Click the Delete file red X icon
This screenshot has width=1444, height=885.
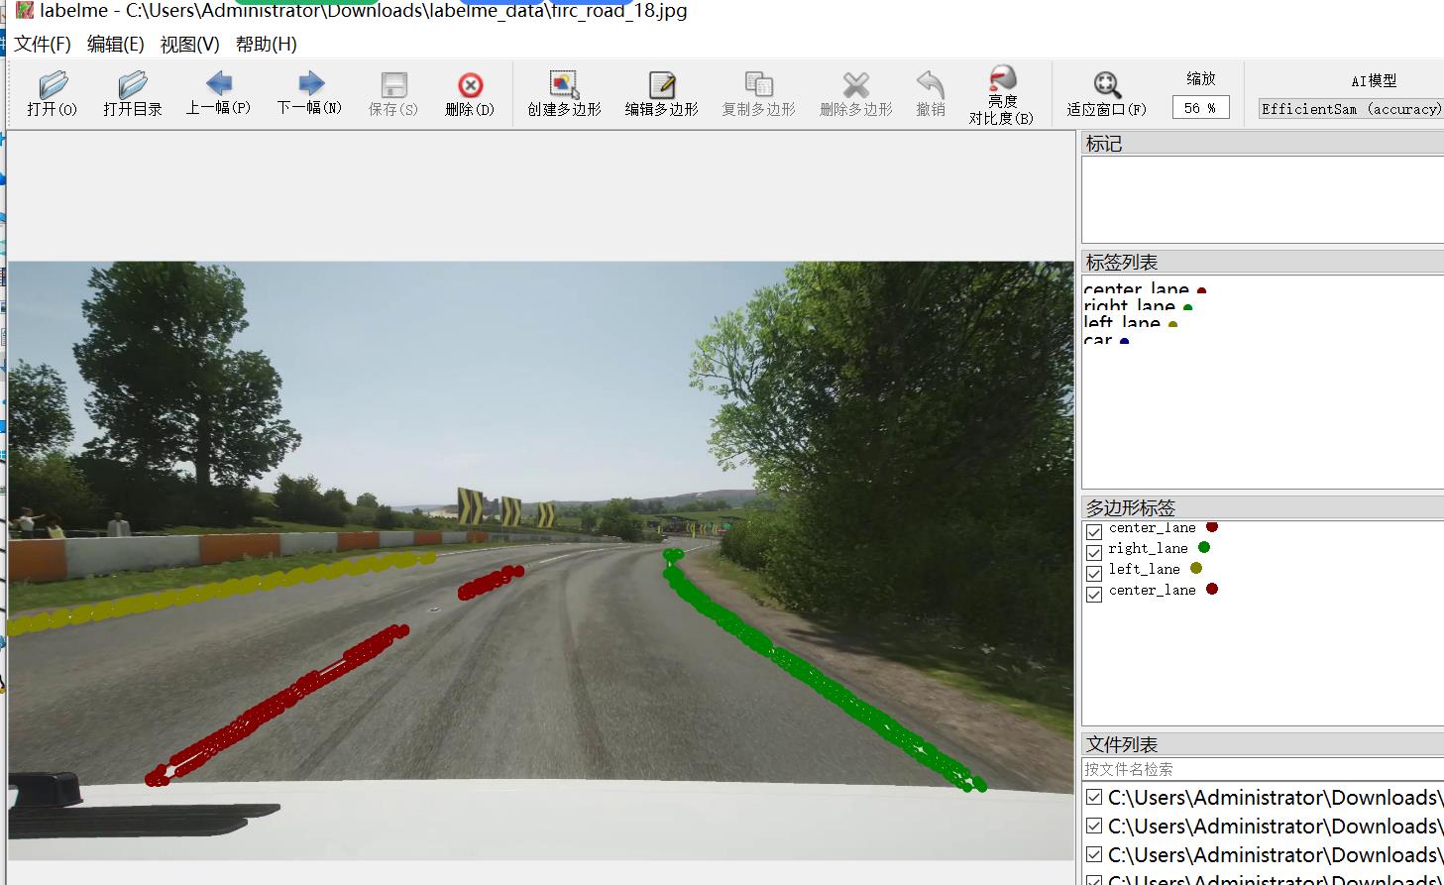point(470,86)
